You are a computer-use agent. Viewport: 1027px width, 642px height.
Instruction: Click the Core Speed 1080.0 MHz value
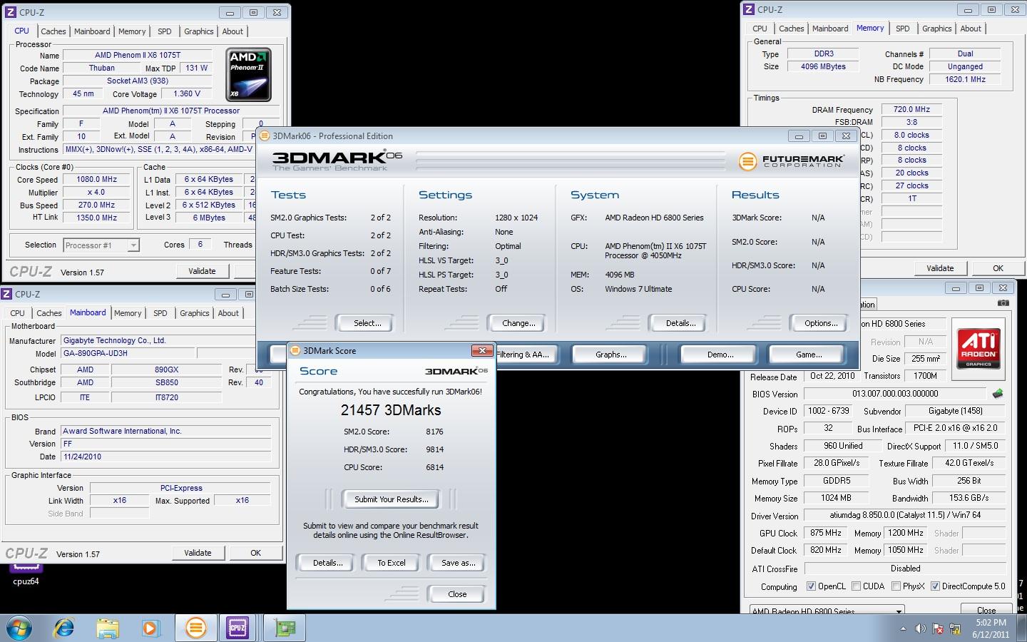pos(97,180)
